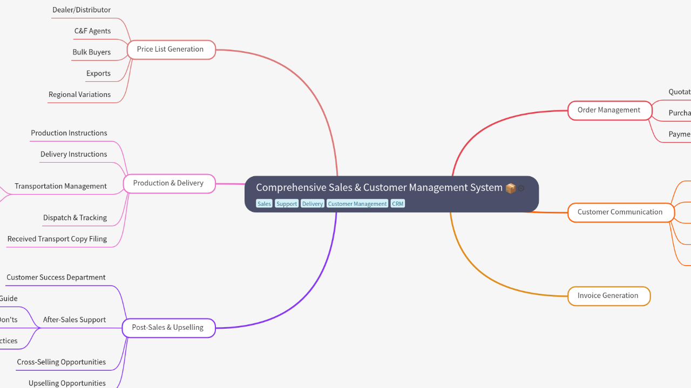
Task: Click the Customer Success Department subtopic
Action: pos(56,278)
